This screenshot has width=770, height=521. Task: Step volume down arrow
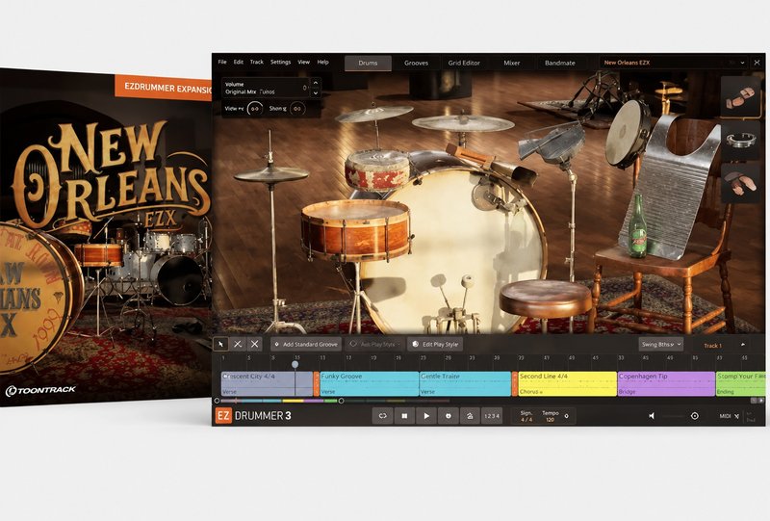pyautogui.click(x=316, y=92)
